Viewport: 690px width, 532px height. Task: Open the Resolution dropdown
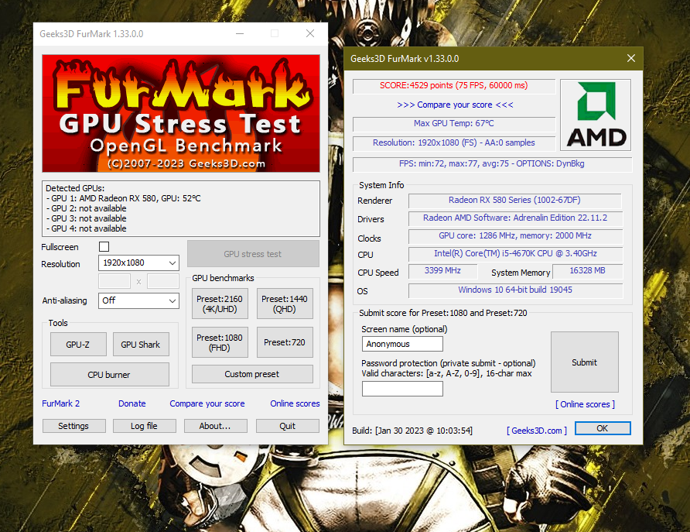(139, 263)
